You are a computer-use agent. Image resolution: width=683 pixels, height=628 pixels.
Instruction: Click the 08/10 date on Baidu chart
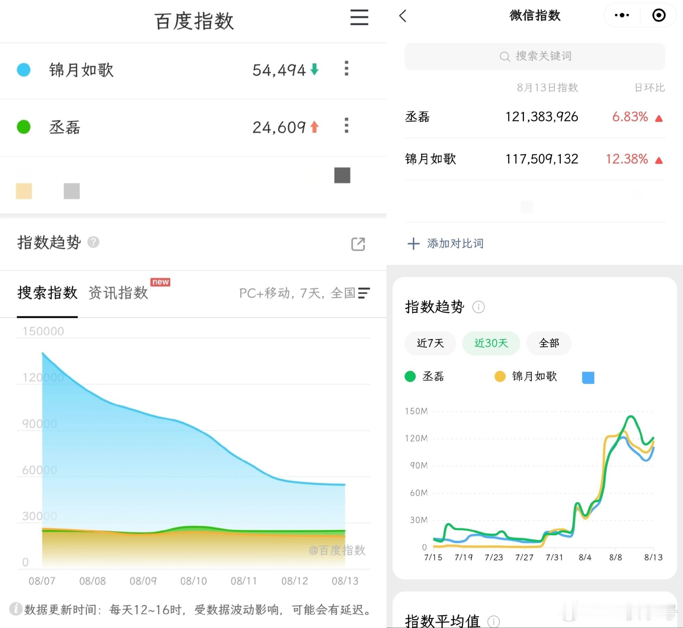coord(194,581)
